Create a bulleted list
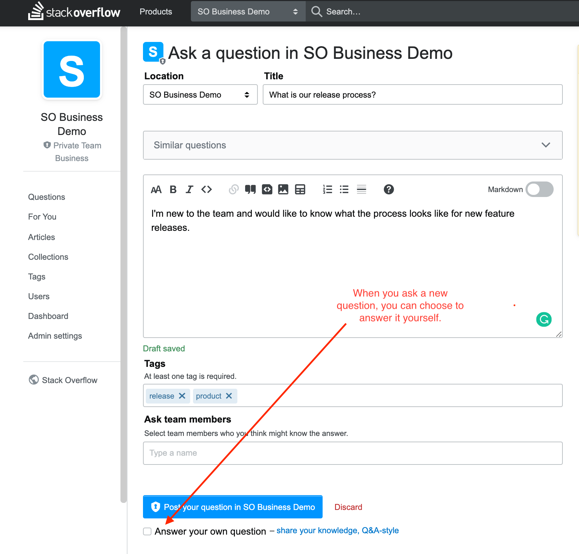 [x=344, y=190]
